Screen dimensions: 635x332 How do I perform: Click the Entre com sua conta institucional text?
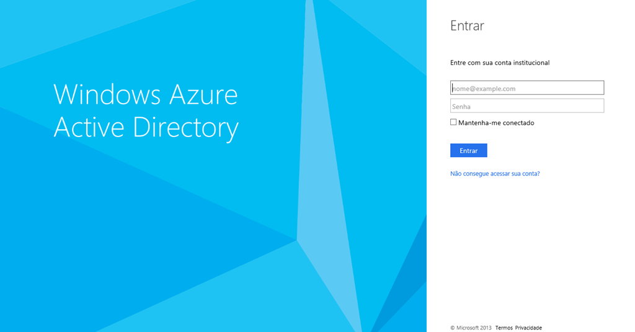click(x=500, y=63)
